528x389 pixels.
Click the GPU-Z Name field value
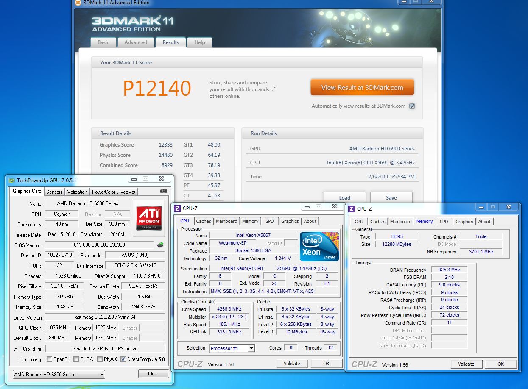88,203
